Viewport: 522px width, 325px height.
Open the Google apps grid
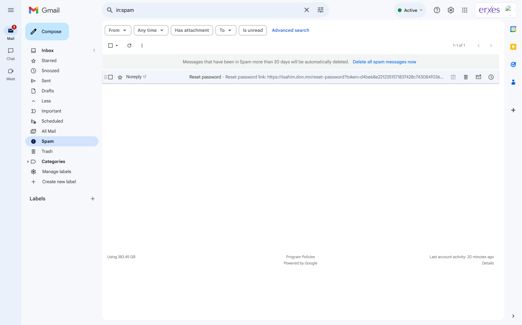pos(465,10)
